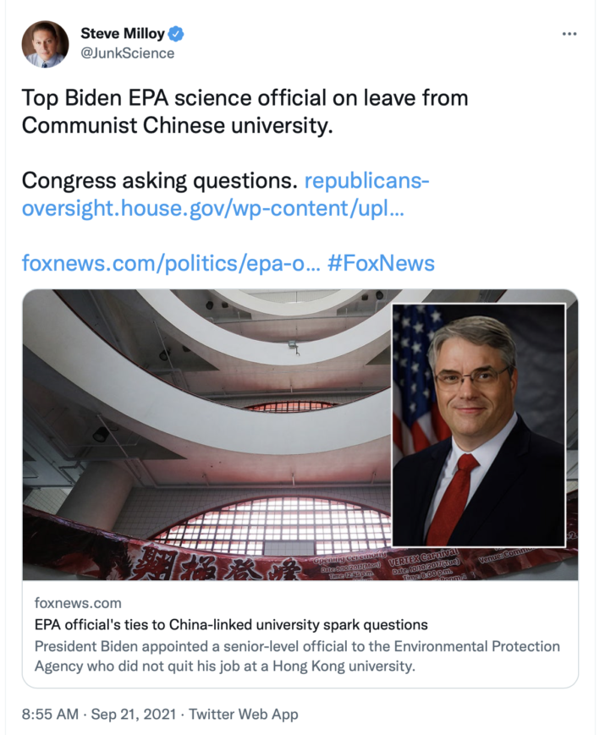
Task: Click the blue verified badge
Action: click(x=176, y=34)
